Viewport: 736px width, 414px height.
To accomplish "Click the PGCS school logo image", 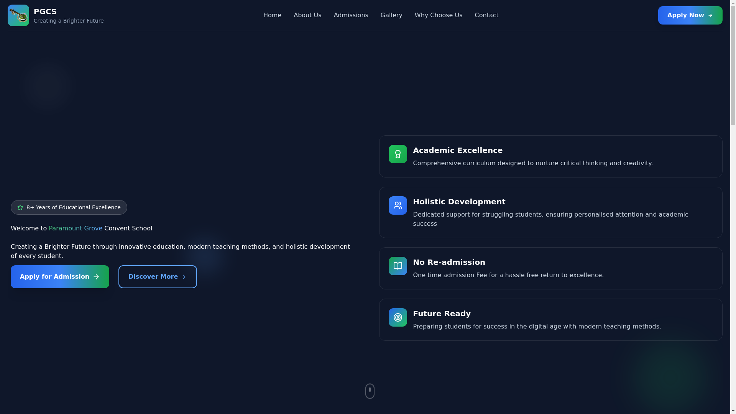I will [x=18, y=15].
